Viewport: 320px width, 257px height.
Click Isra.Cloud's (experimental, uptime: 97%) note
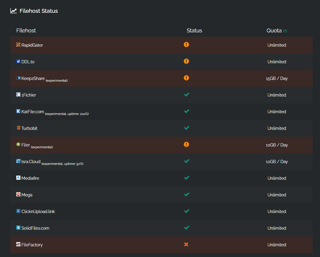click(x=63, y=164)
